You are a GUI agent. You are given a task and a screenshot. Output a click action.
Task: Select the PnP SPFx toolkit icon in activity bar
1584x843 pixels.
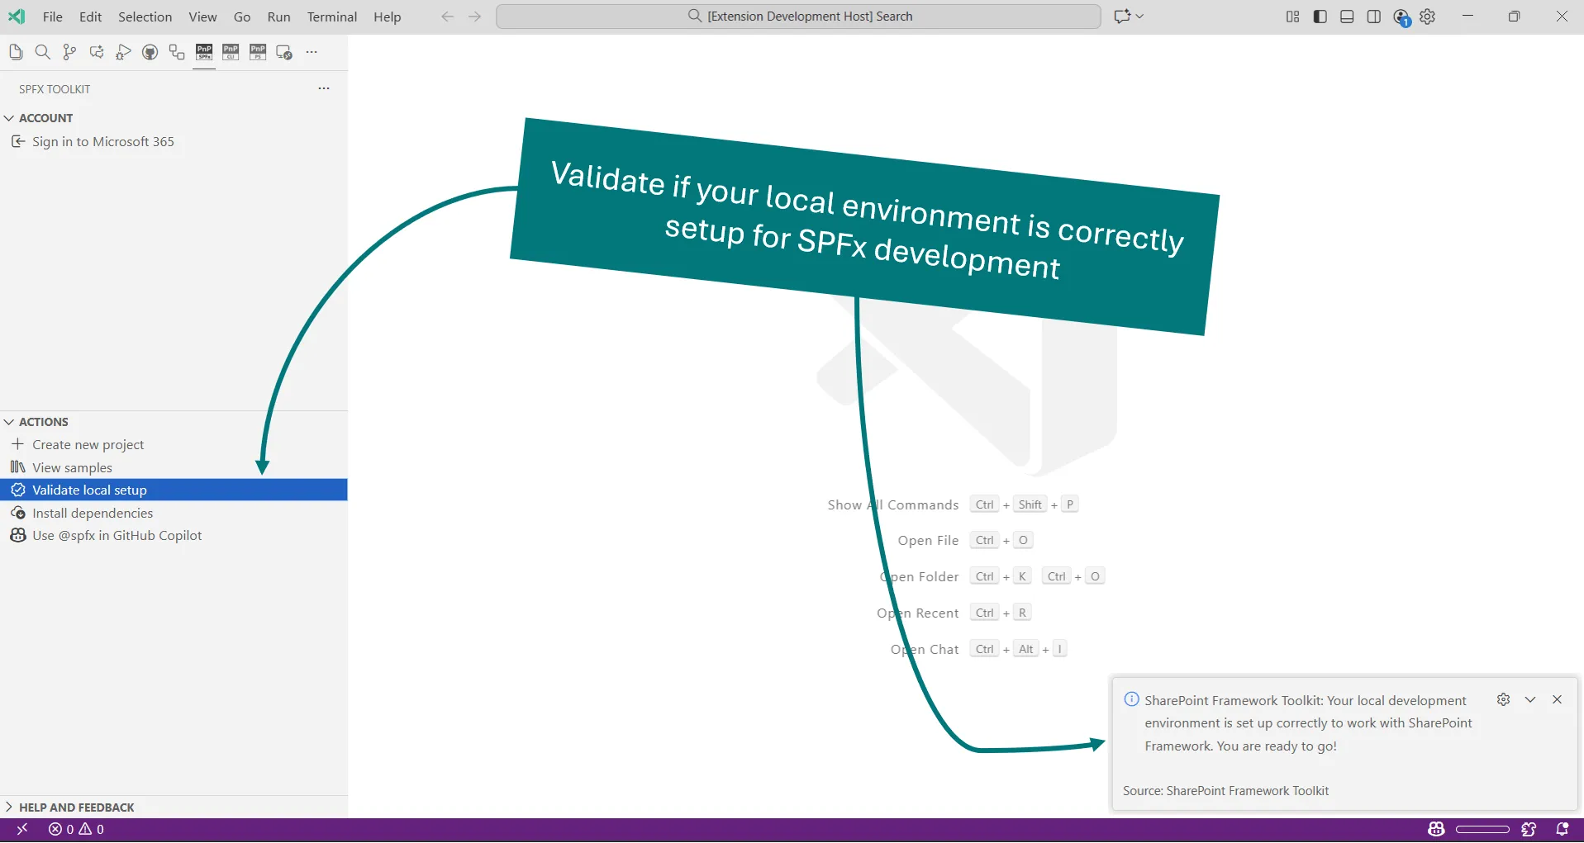pyautogui.click(x=203, y=52)
